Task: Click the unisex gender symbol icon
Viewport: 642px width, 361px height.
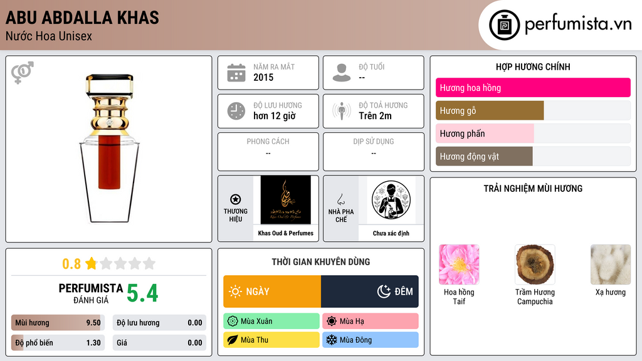Action: click(23, 73)
